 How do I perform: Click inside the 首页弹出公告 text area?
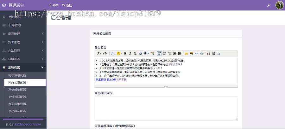(166, 108)
